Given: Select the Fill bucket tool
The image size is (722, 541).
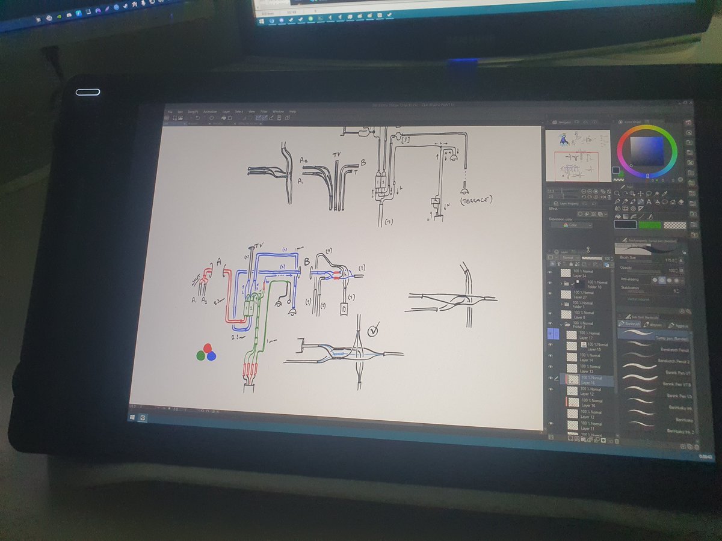Looking at the screenshot, I should [618, 216].
